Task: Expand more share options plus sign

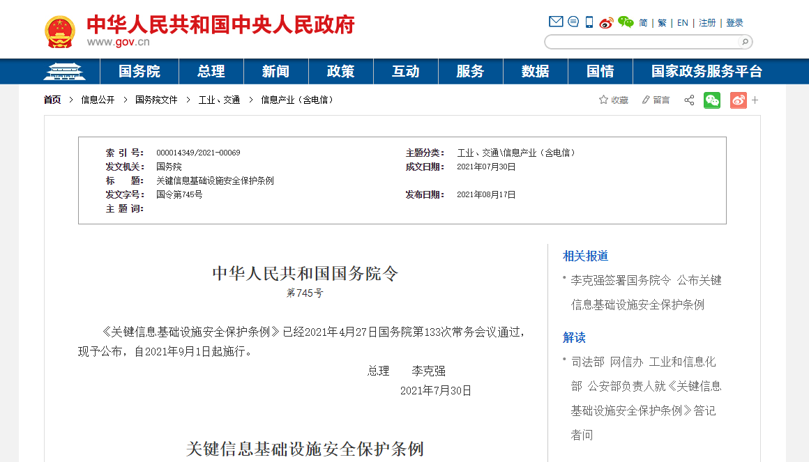Action: (755, 100)
